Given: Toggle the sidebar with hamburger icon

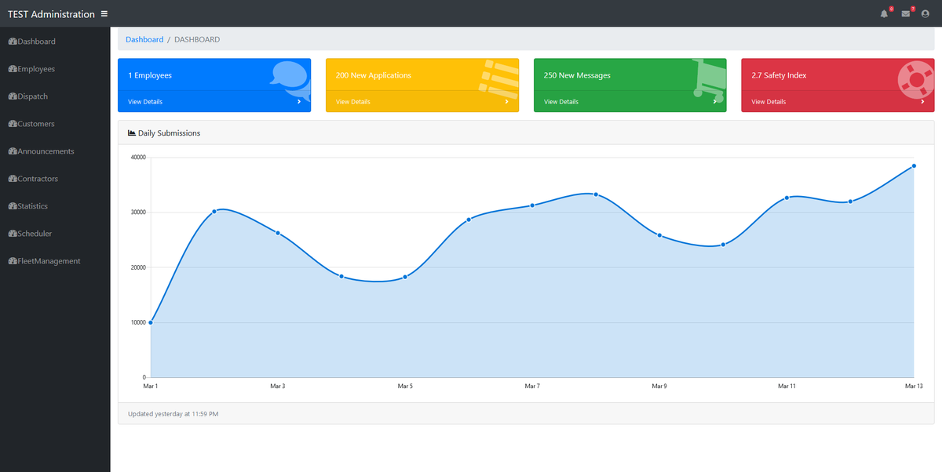Looking at the screenshot, I should pos(104,13).
